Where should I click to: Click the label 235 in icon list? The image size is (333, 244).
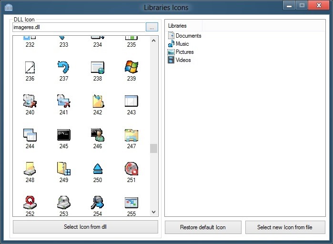(131, 45)
